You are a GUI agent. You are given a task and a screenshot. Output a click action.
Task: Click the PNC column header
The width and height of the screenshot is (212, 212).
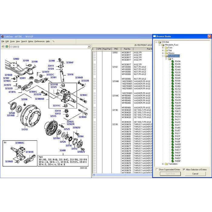click(116, 49)
